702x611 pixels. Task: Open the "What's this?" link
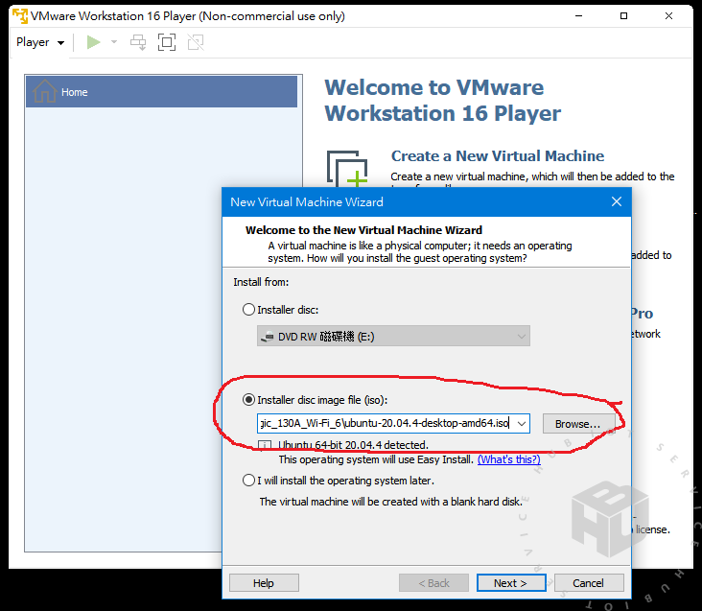pyautogui.click(x=508, y=459)
